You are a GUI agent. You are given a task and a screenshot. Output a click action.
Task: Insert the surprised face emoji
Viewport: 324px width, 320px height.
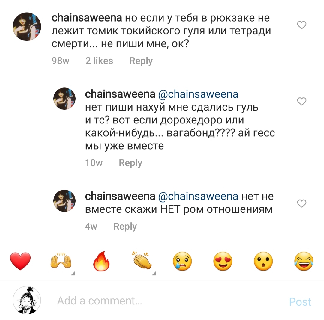[x=263, y=261]
